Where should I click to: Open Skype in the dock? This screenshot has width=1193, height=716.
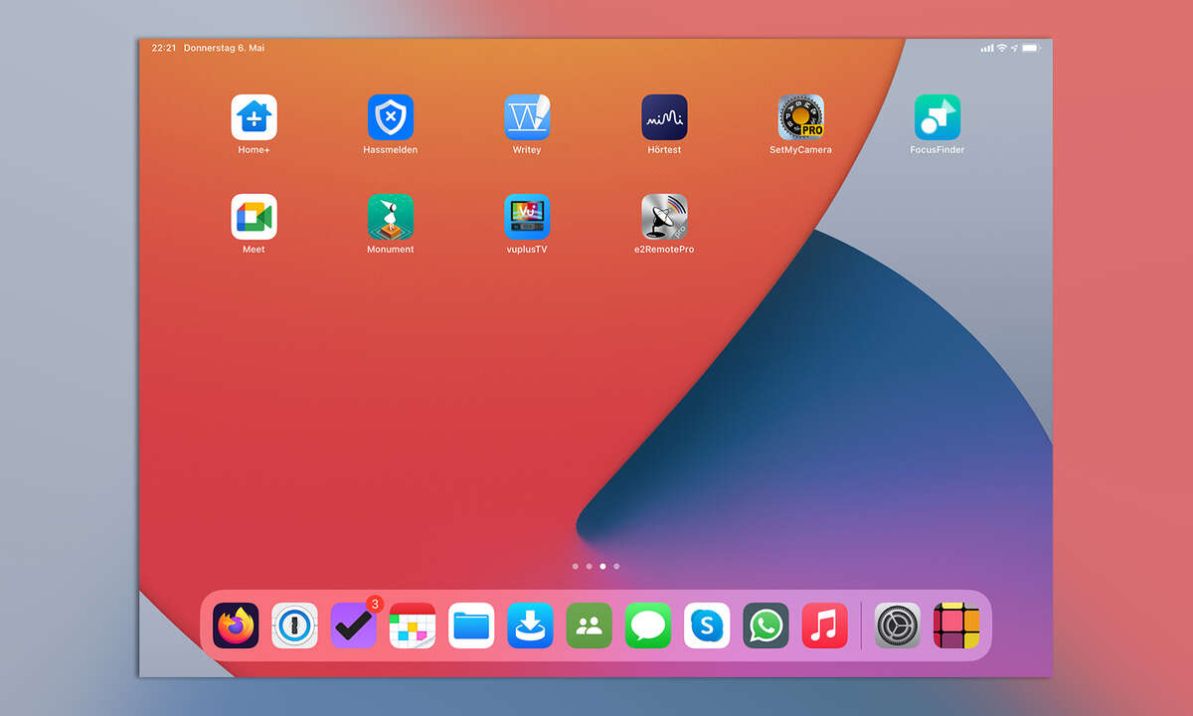click(x=707, y=626)
